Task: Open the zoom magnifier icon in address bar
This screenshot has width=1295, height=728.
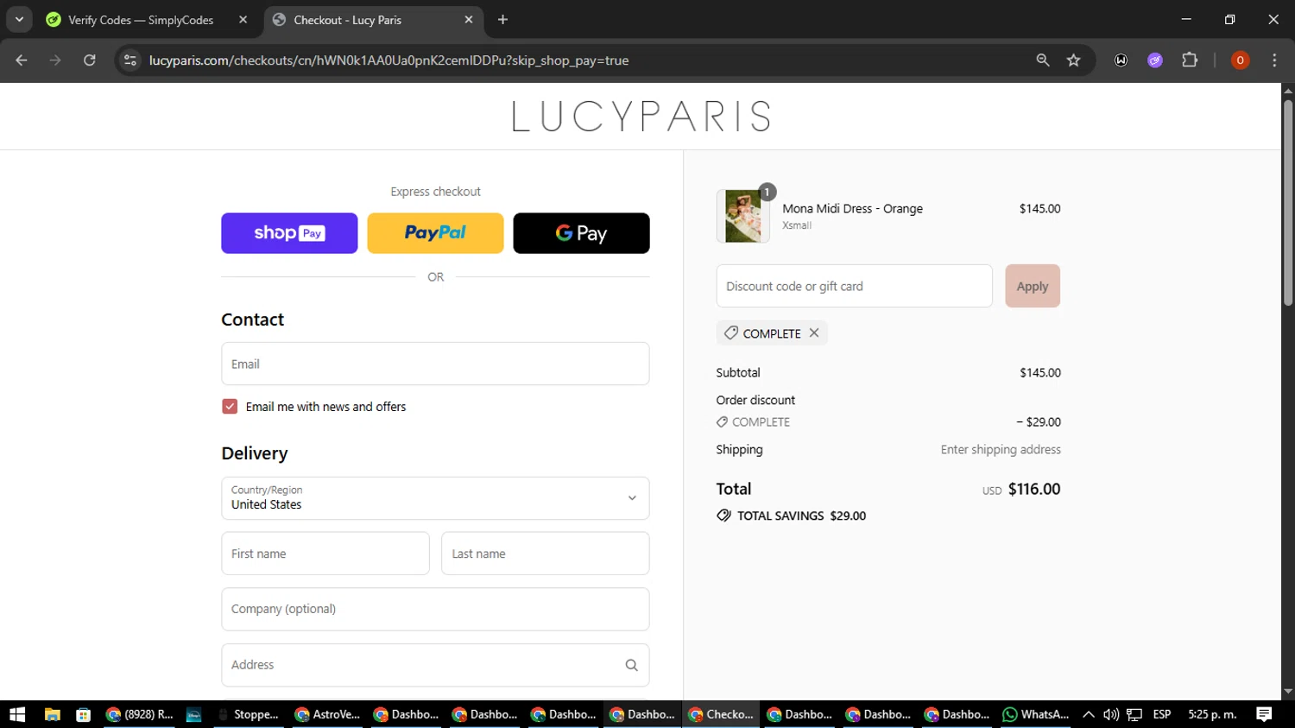Action: tap(1043, 60)
